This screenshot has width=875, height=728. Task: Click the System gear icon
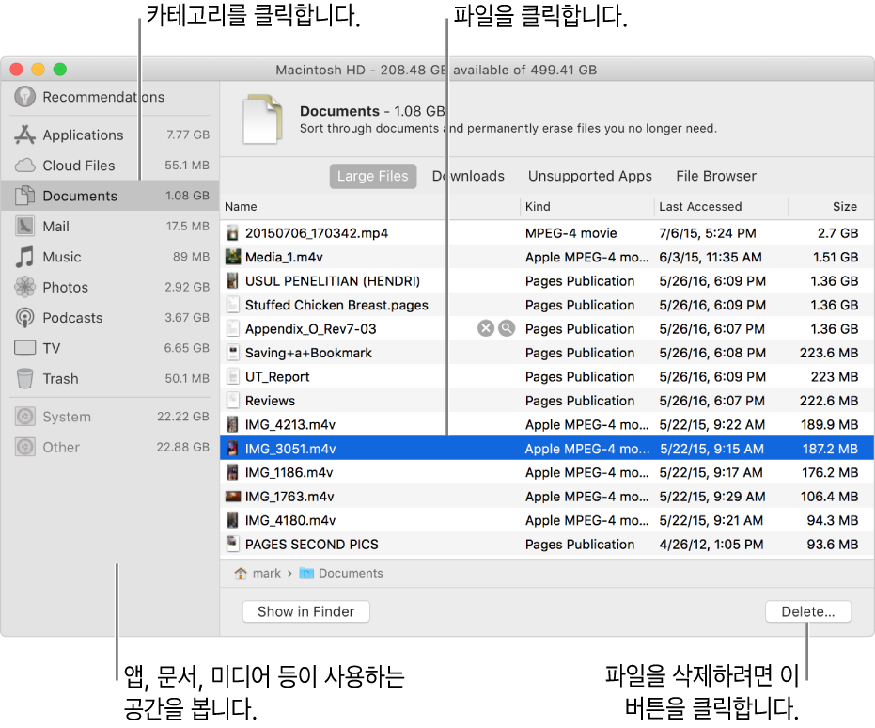(x=24, y=417)
